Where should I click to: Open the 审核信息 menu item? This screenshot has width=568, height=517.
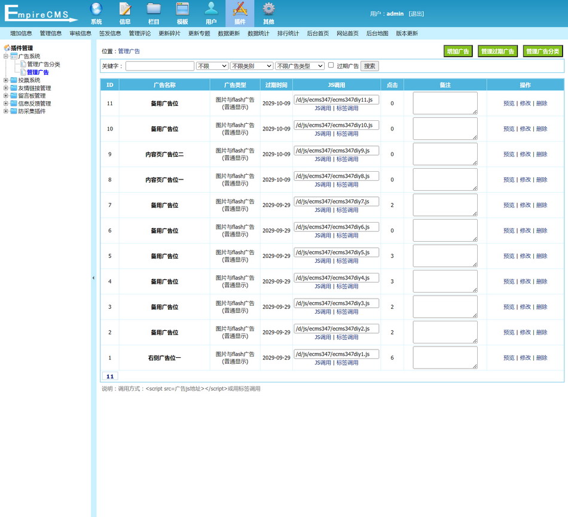pos(81,34)
